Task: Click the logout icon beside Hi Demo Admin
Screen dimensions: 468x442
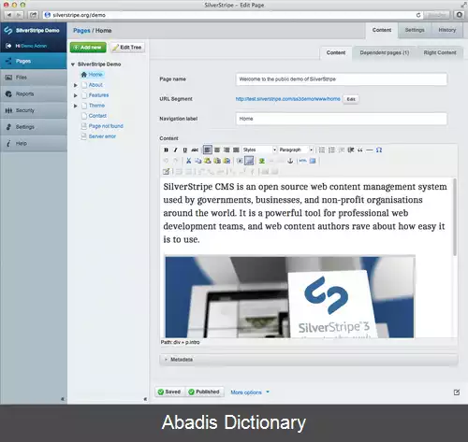Action: [x=8, y=46]
